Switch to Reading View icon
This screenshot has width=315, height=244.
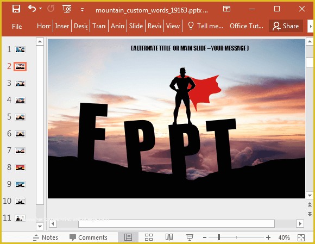pyautogui.click(x=169, y=237)
